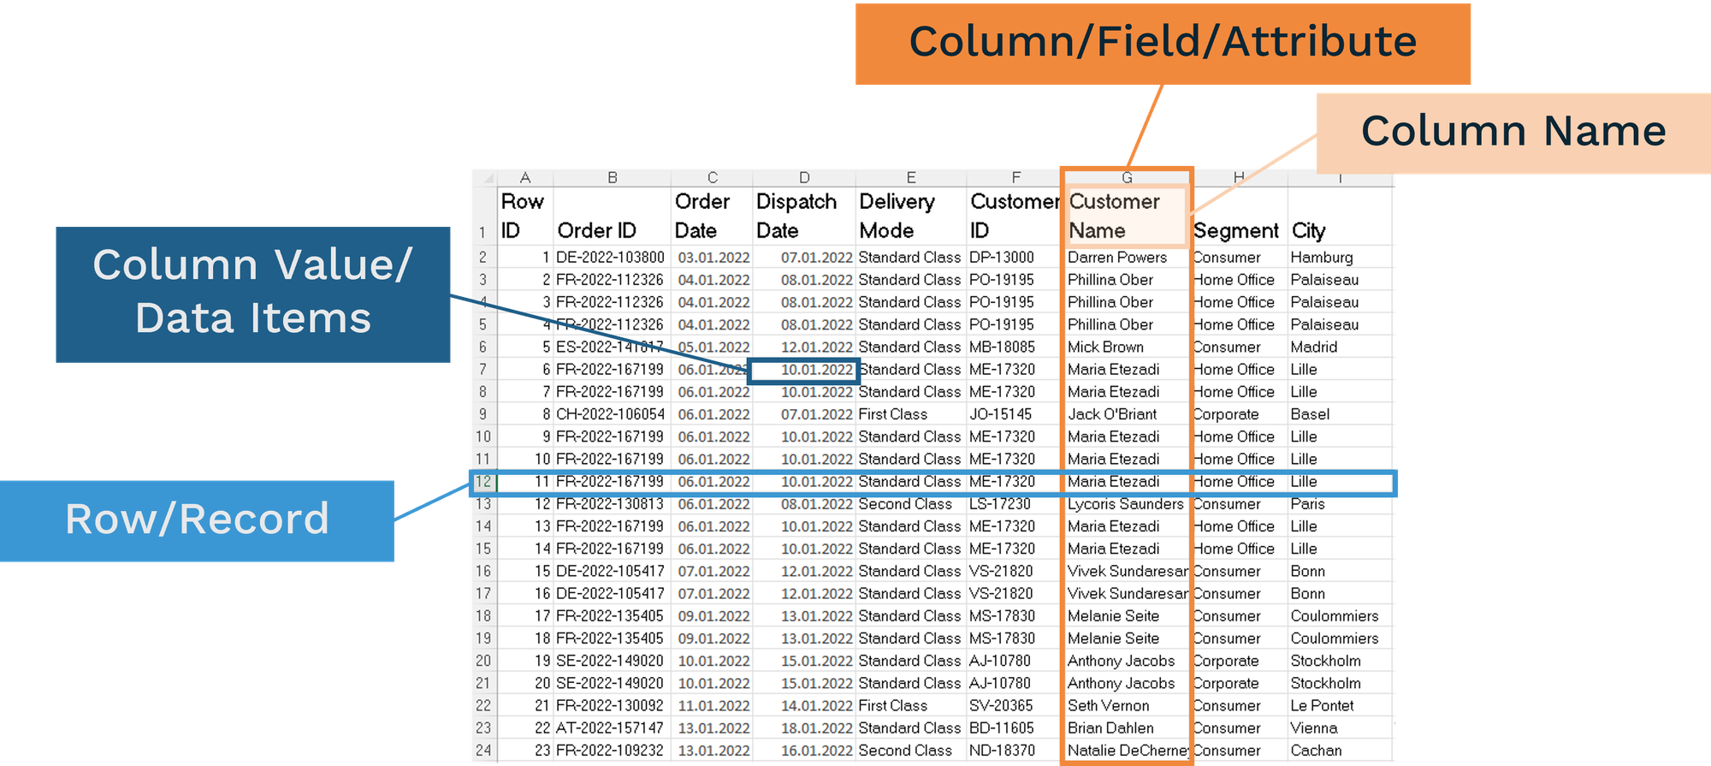Select column E header
The height and width of the screenshot is (766, 1711).
(x=911, y=178)
